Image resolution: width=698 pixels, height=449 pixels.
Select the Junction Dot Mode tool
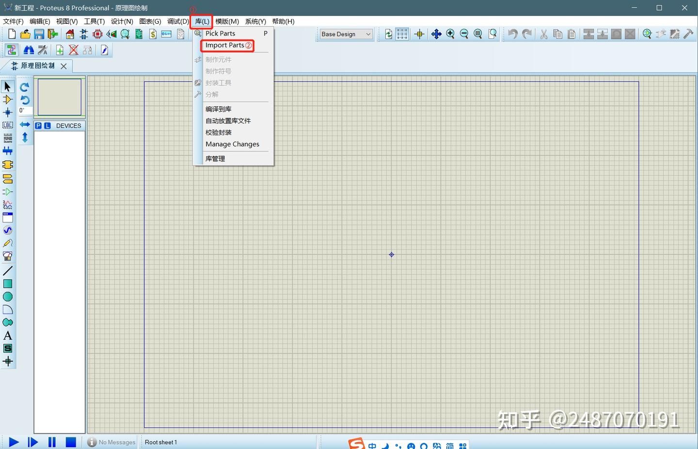(8, 113)
